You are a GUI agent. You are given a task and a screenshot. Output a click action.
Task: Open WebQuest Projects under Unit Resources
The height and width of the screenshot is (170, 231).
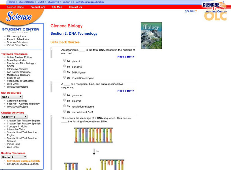click(18, 107)
